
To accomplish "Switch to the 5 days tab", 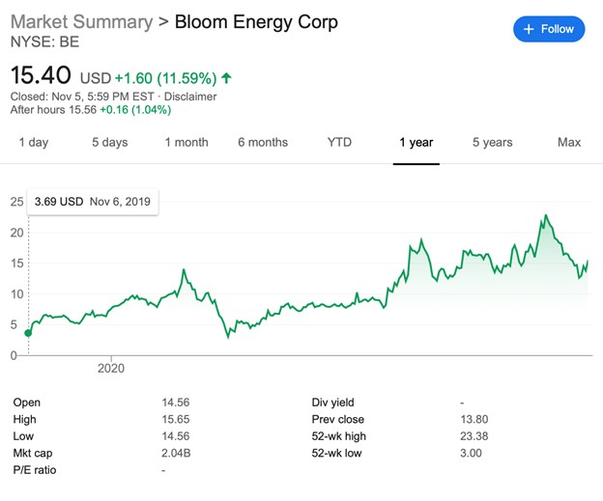I will [109, 142].
